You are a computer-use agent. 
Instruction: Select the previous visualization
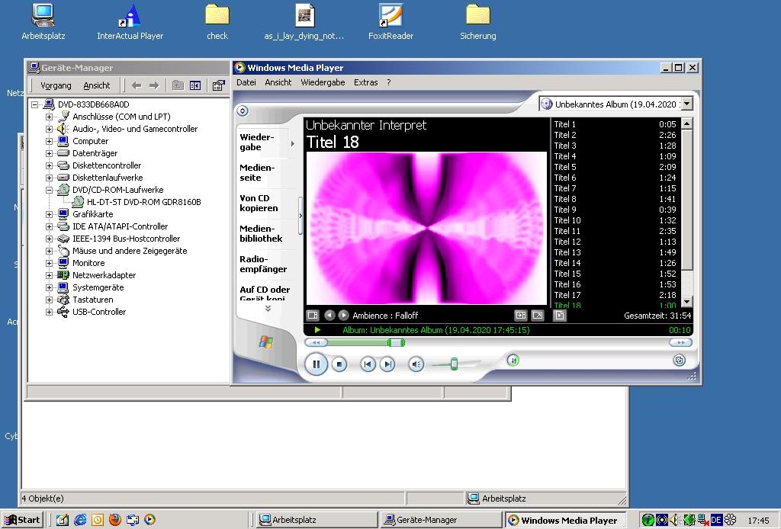coord(329,315)
